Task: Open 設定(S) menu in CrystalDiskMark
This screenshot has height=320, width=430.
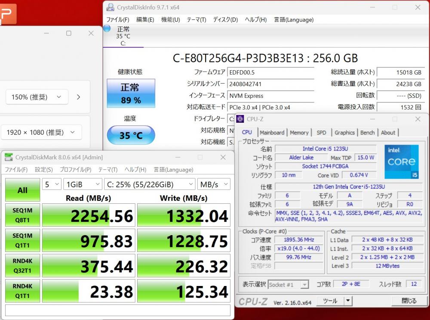Action: pyautogui.click(x=43, y=170)
